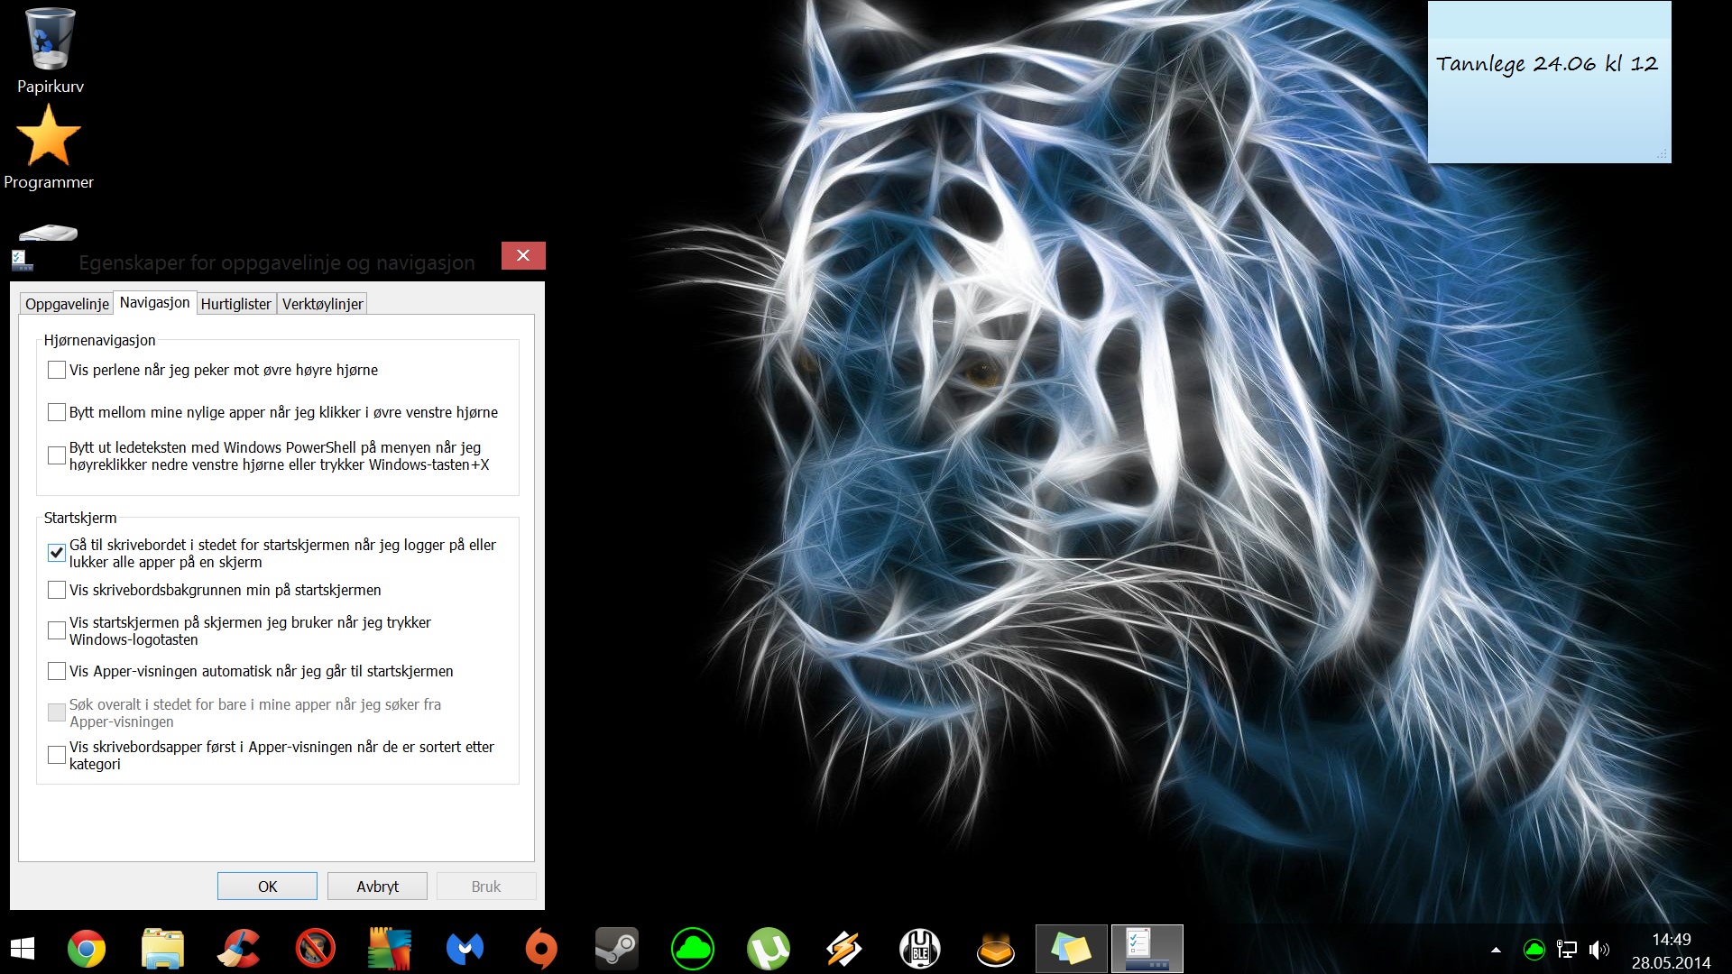
Task: Open Winamp from the taskbar
Action: [x=844, y=949]
